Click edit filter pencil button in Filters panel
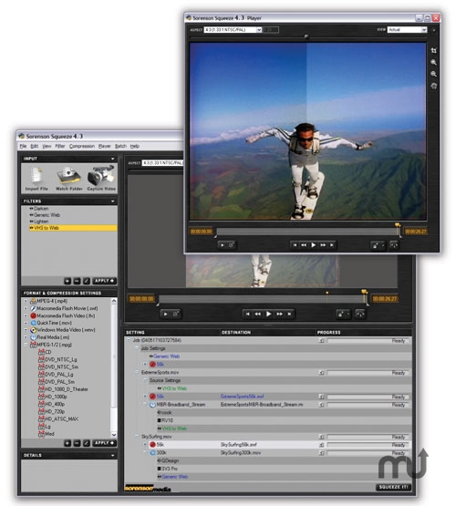Viewport: 456px width, 506px height. tap(86, 281)
